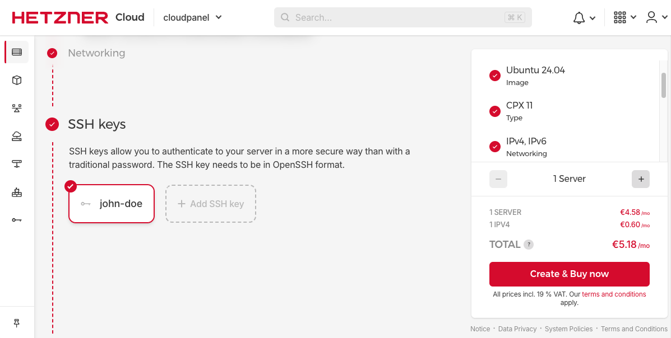Jump to CPX 11 Type summary item
The height and width of the screenshot is (338, 671).
pos(519,111)
